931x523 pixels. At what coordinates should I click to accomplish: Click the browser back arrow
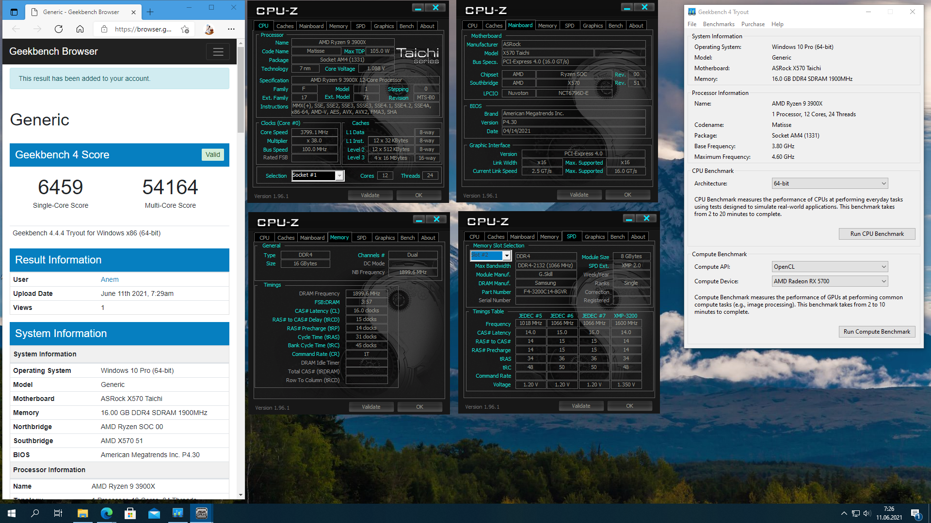(16, 29)
